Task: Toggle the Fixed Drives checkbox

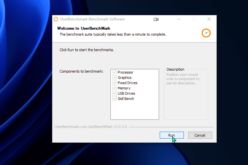Action: [114, 83]
